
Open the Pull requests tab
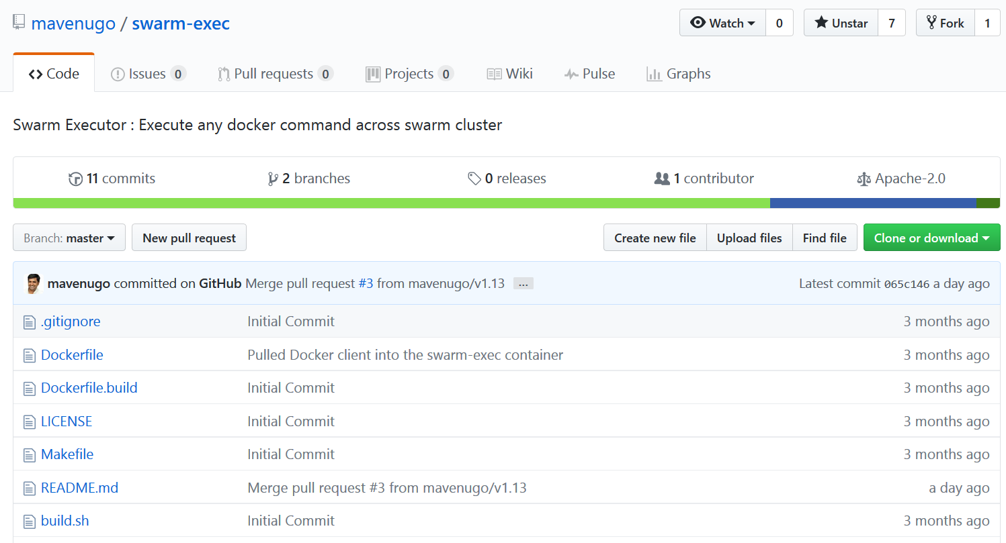(274, 74)
